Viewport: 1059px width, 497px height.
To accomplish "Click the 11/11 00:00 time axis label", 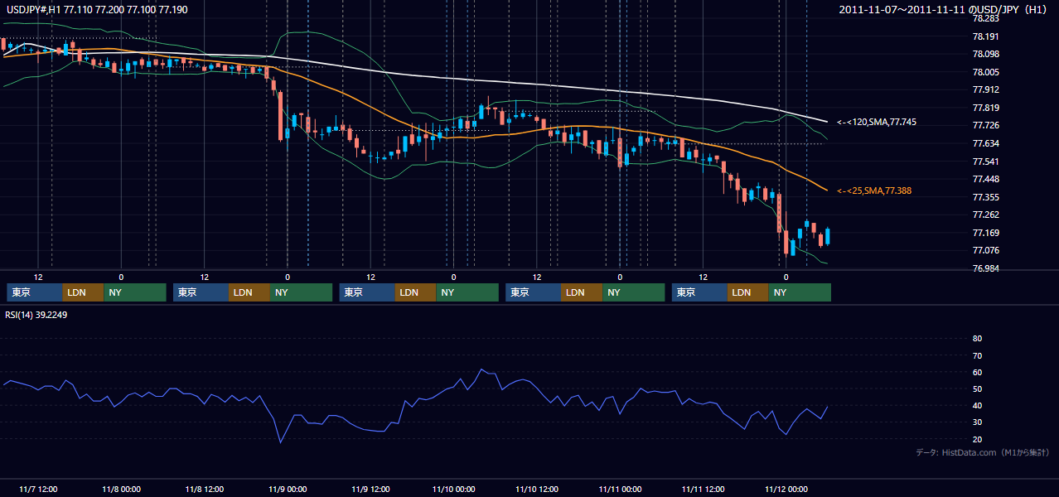I will (620, 490).
